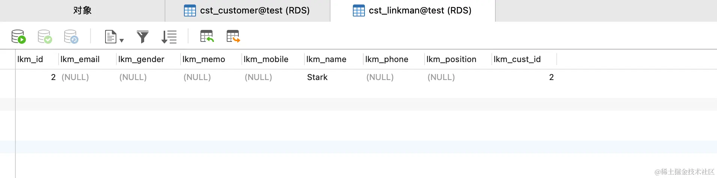Select the NULL cell under lkm_position

click(x=441, y=77)
